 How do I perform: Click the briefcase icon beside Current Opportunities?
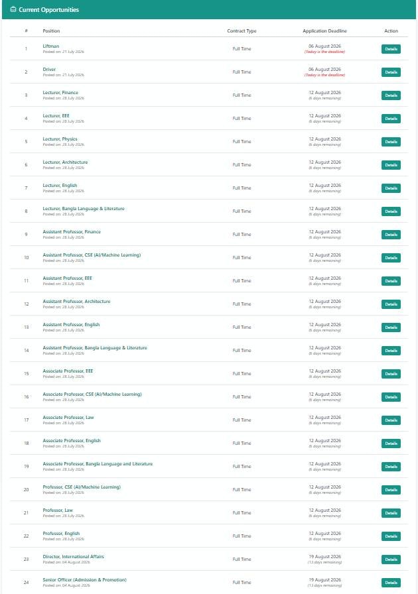click(x=13, y=9)
